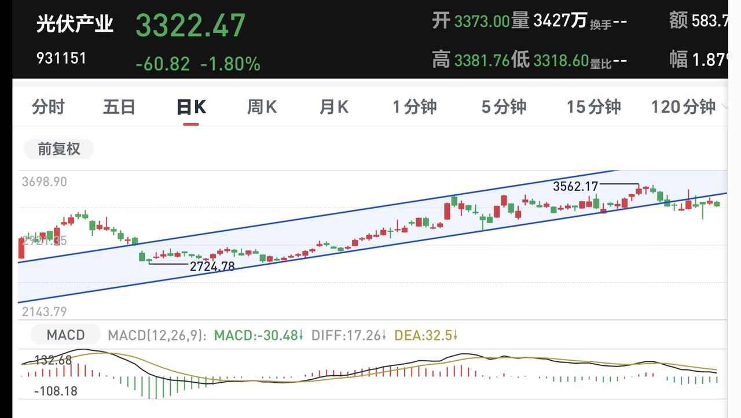Select the 15分钟 interval tab
The height and width of the screenshot is (418, 741).
pyautogui.click(x=593, y=107)
